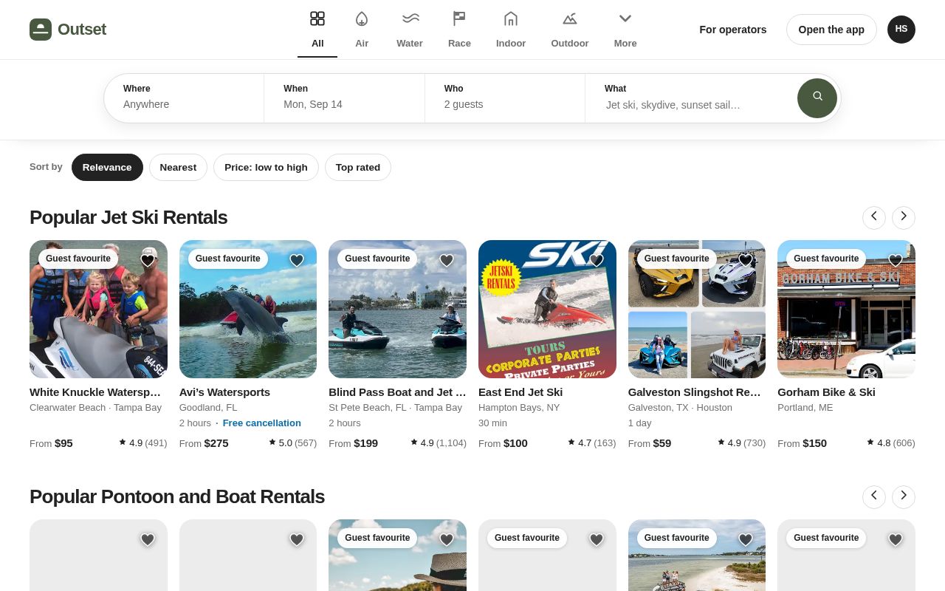Go to previous Pontoon and Boat Rentals slide

(x=874, y=496)
